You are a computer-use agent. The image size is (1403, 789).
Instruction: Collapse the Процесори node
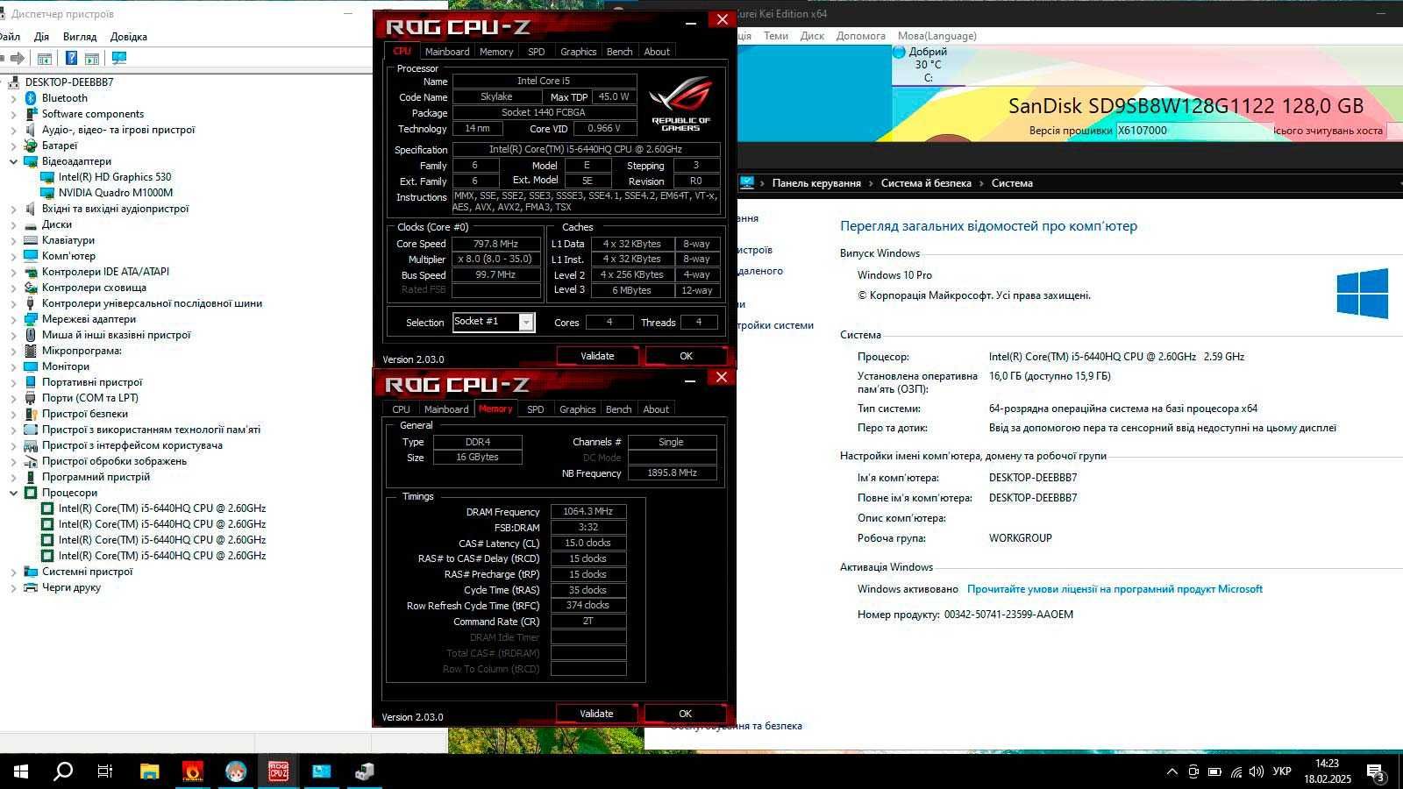pyautogui.click(x=13, y=493)
